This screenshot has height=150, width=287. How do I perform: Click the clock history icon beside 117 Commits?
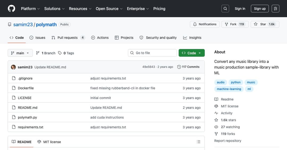179,67
